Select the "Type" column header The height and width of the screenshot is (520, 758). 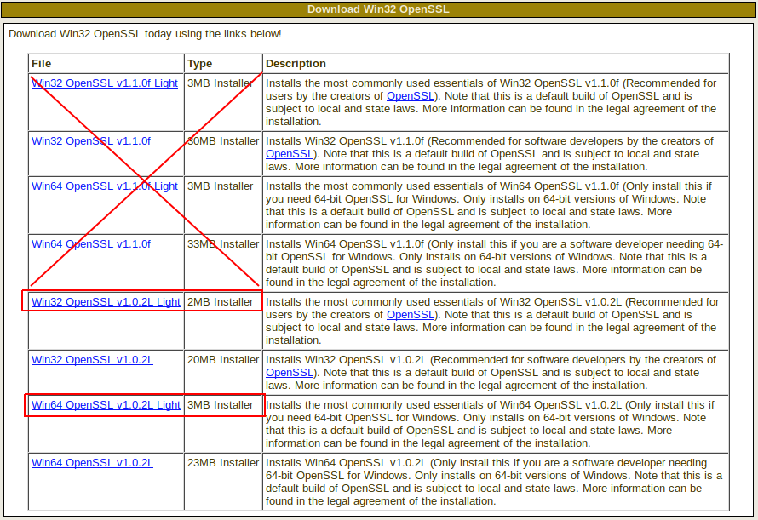coord(199,64)
